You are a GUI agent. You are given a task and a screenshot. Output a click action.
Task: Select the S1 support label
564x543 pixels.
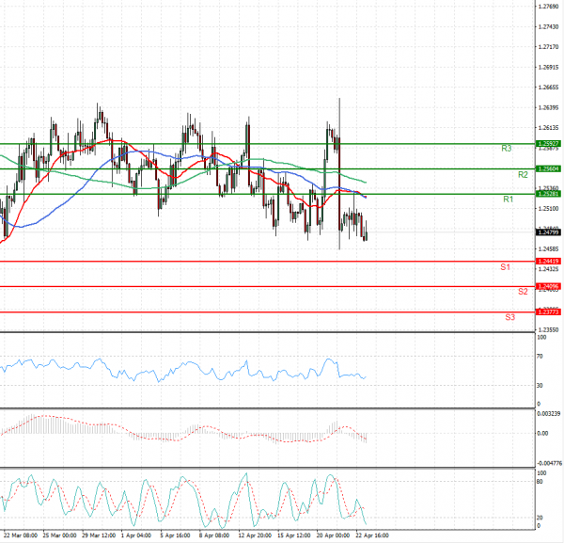(x=505, y=267)
